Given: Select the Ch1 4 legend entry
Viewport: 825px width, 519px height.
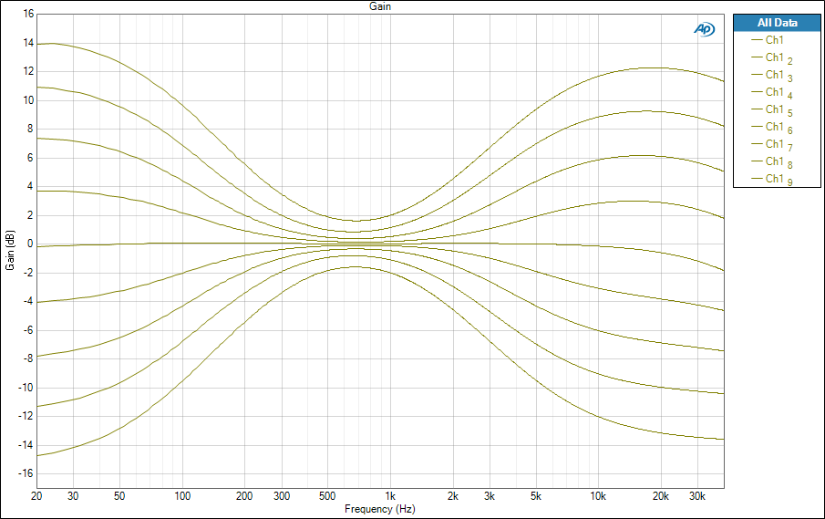Looking at the screenshot, I should (x=772, y=93).
